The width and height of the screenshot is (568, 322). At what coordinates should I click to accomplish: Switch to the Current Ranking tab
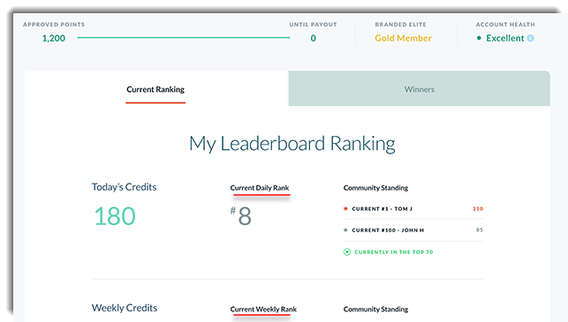point(155,89)
